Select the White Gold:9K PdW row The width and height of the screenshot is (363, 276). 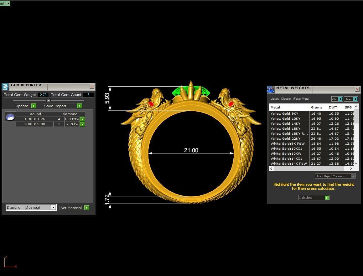tap(311, 144)
